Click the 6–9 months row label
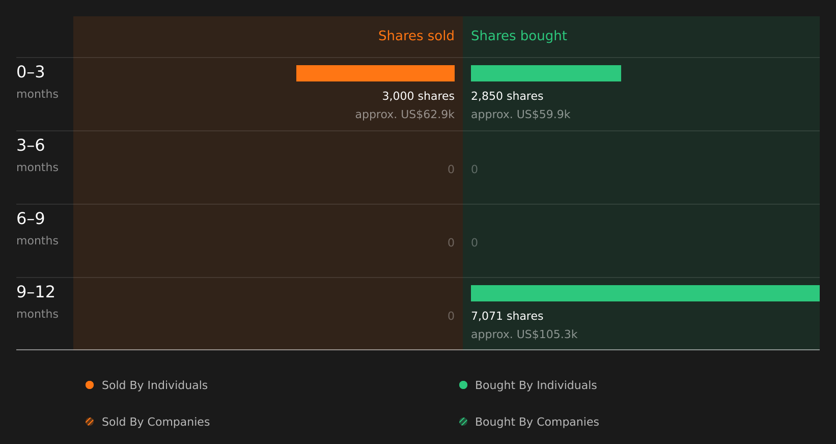This screenshot has width=836, height=444. pyautogui.click(x=38, y=229)
